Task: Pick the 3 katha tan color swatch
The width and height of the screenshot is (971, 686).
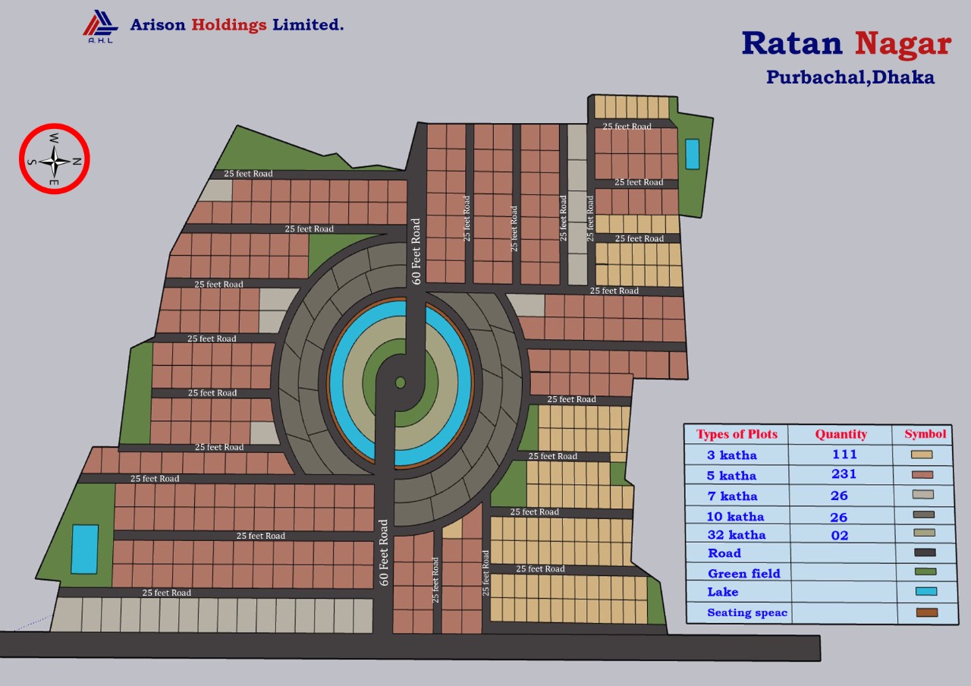Action: (922, 455)
